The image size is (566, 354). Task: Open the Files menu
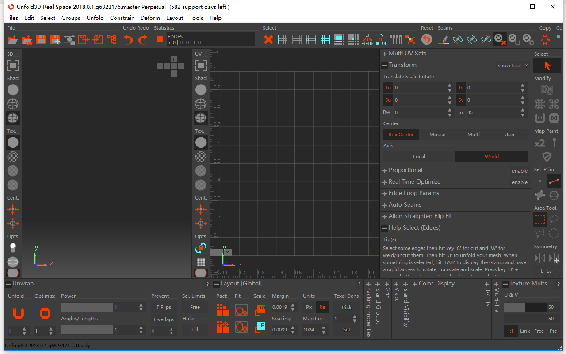pyautogui.click(x=13, y=18)
